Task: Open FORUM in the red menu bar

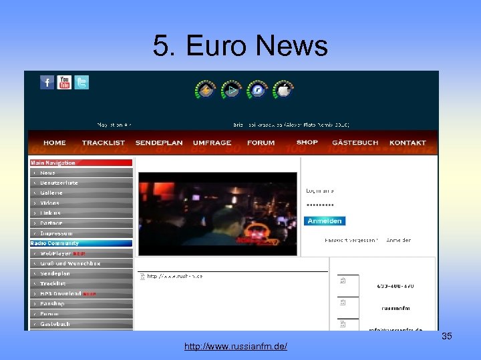Action: pos(261,143)
